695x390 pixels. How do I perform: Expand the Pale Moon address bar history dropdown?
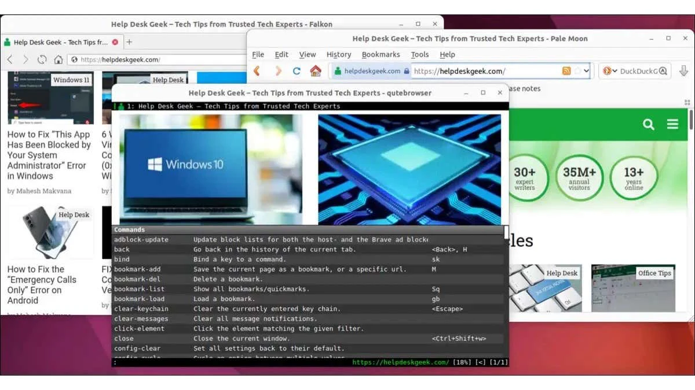coord(586,71)
